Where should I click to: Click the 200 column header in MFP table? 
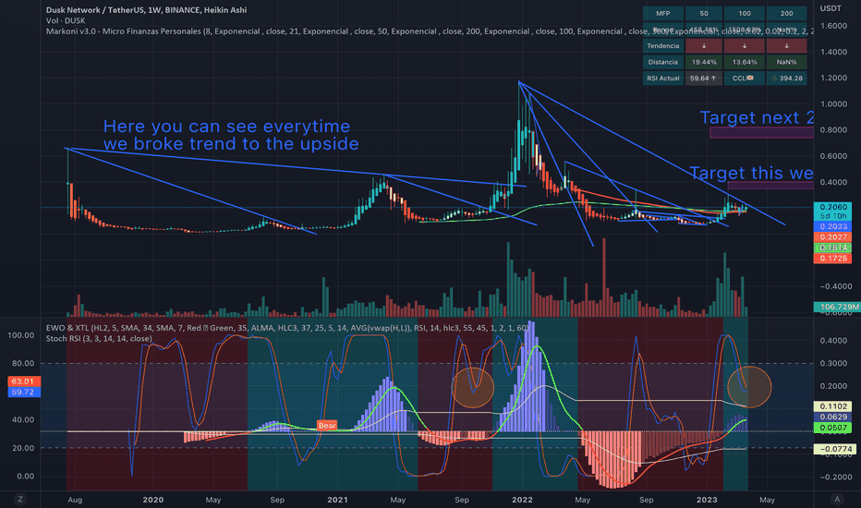tap(786, 13)
